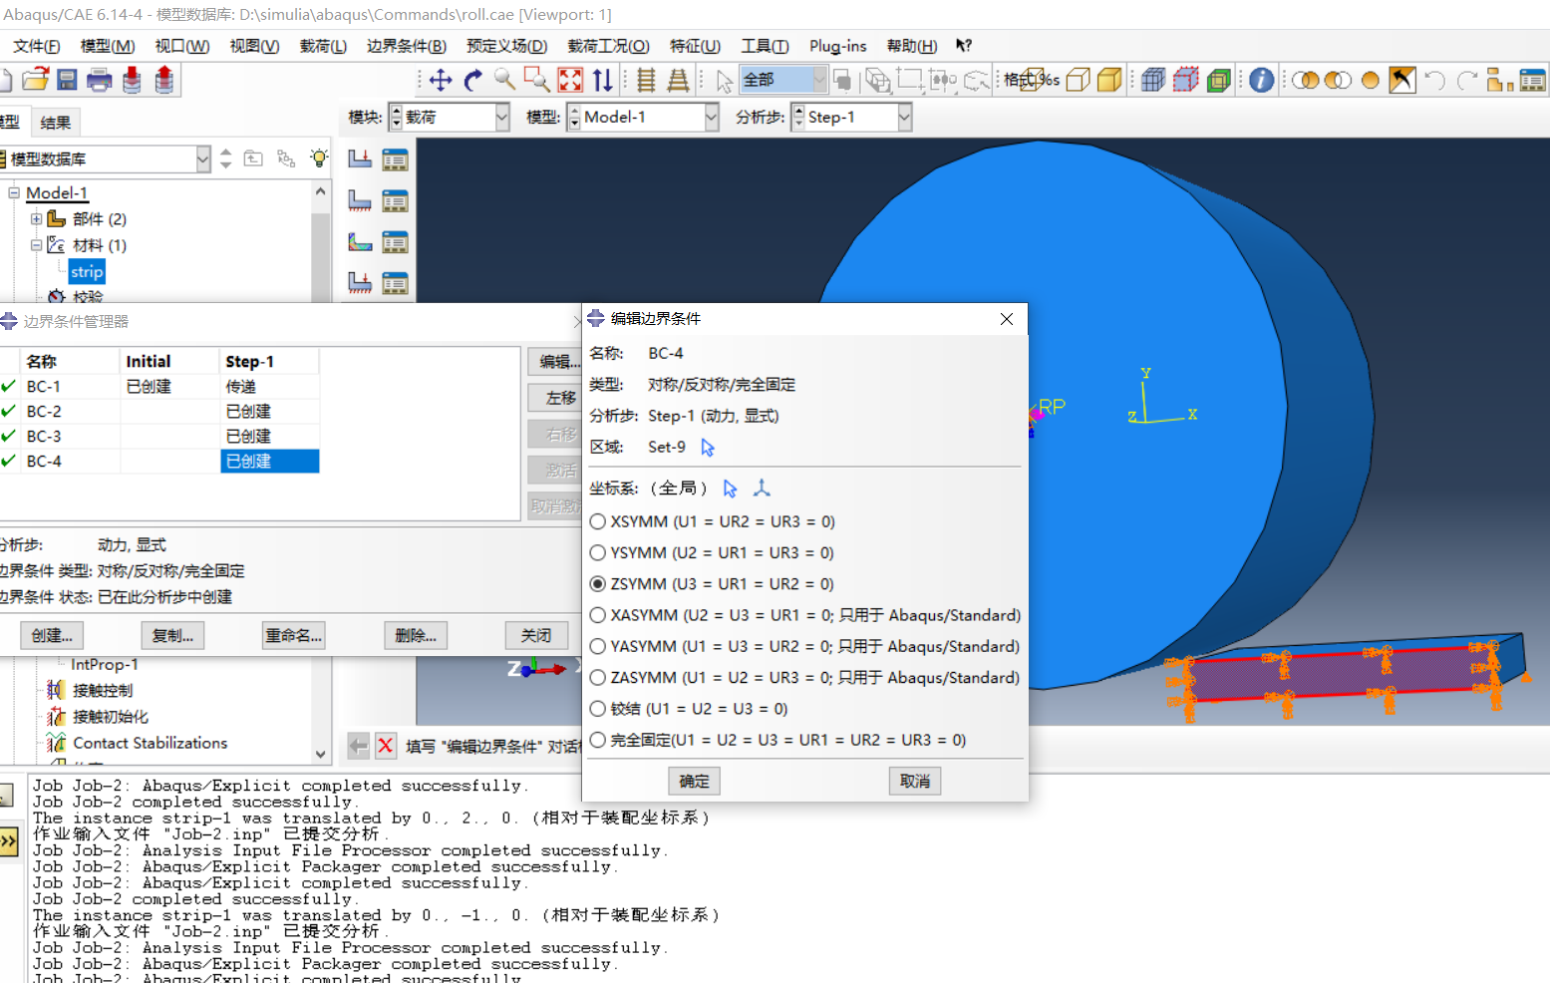Click the Auto-Fit View icon

pos(570,81)
